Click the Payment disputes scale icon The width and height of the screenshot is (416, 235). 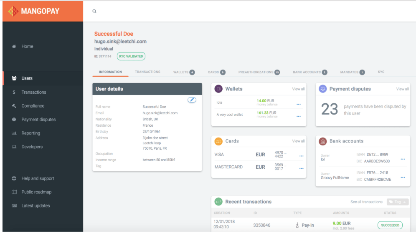(x=322, y=89)
